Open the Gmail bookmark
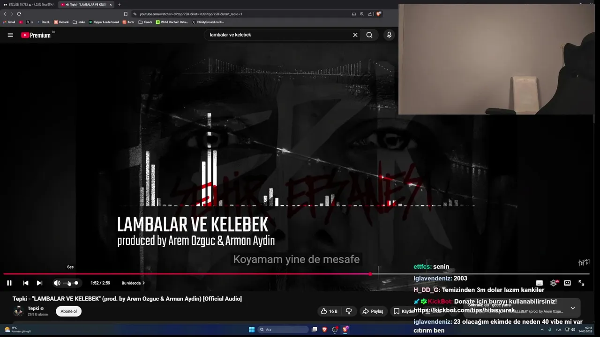 (9, 22)
